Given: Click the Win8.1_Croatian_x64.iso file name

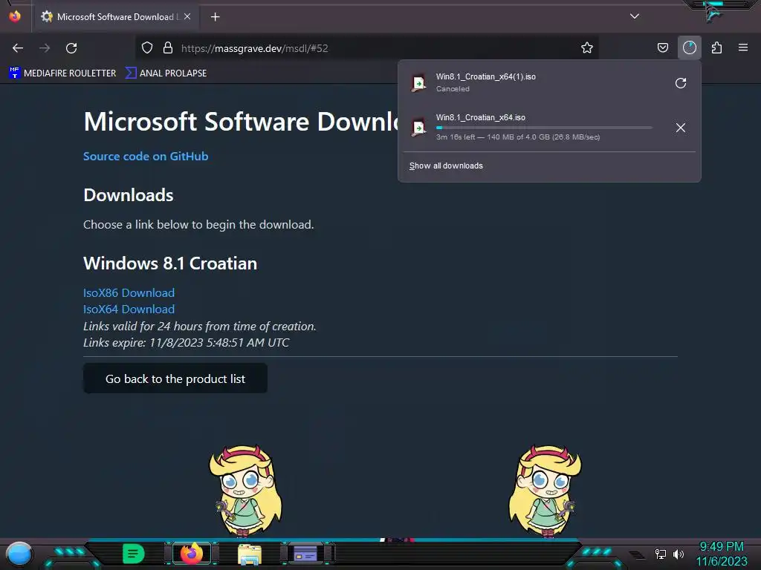Looking at the screenshot, I should point(481,117).
